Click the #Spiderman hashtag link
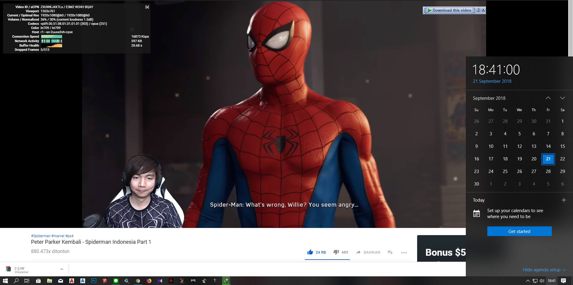Screen dimensions: 573x285 click(41, 236)
